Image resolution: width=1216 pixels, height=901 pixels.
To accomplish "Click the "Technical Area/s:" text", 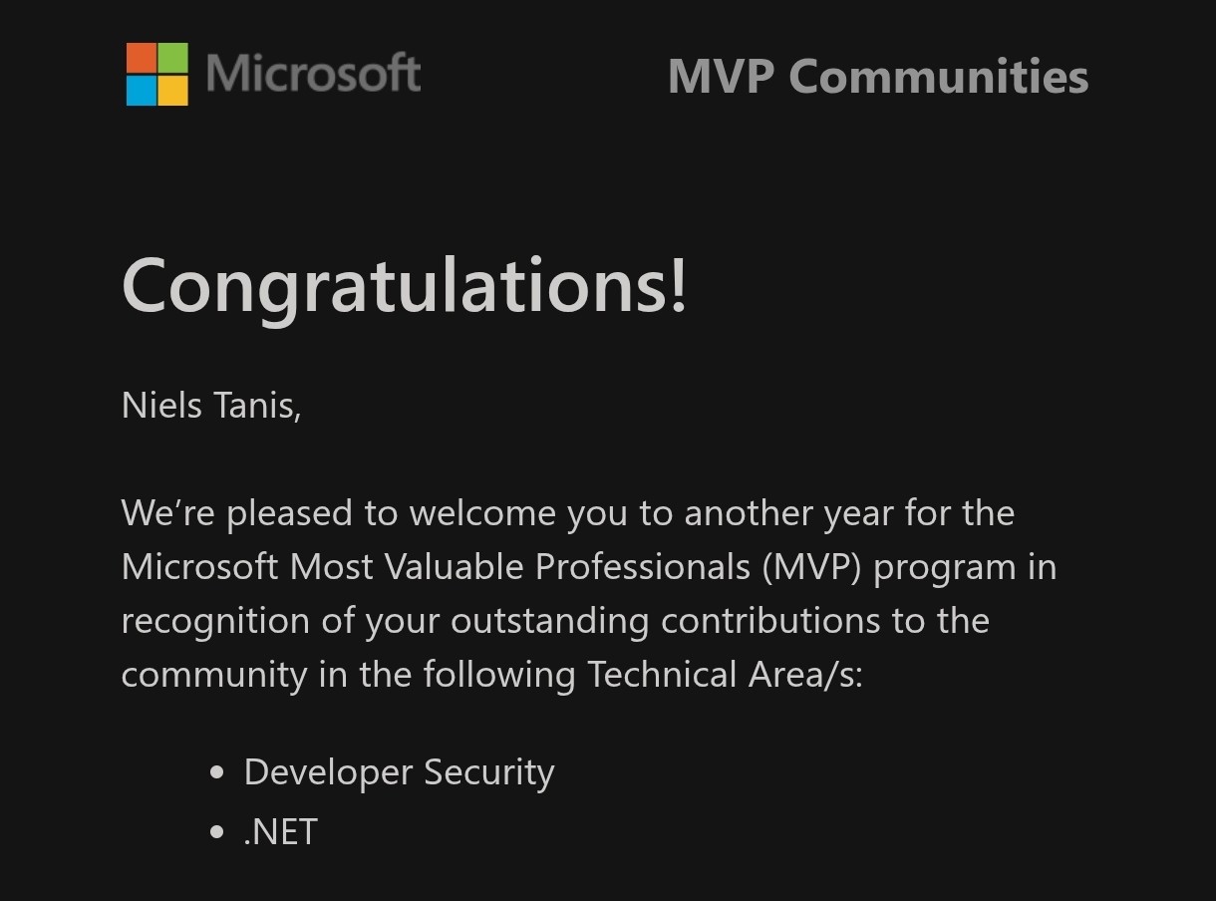I will pos(725,675).
